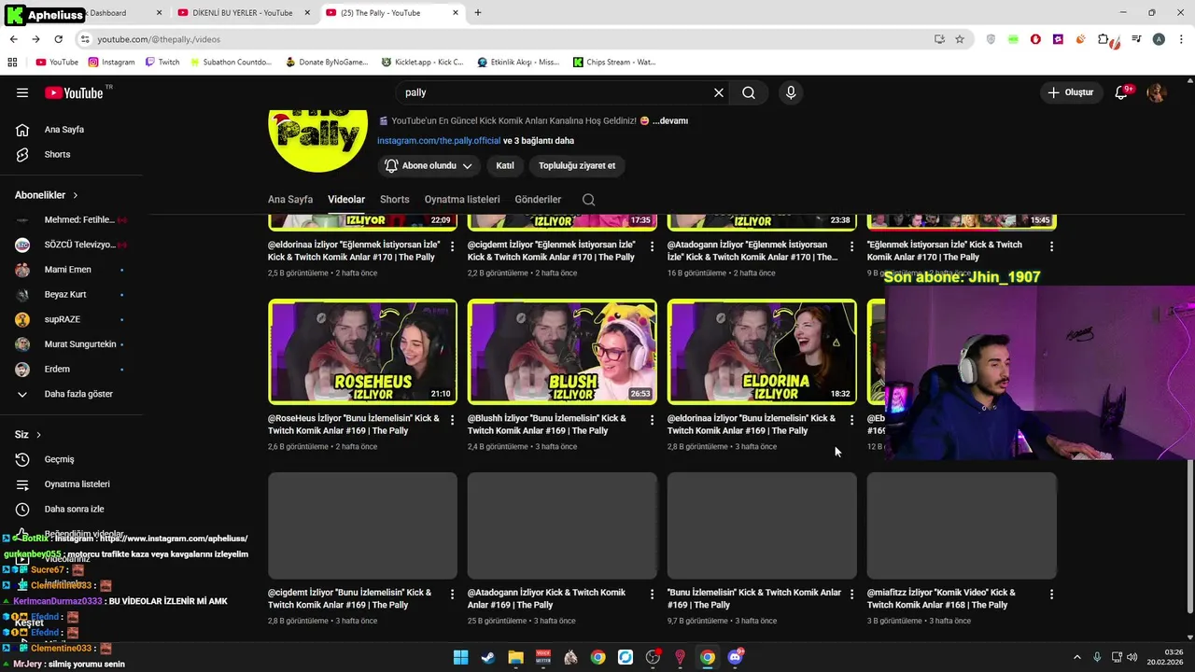Start voice search with microphone
Viewport: 1195px width, 672px height.
pyautogui.click(x=791, y=92)
